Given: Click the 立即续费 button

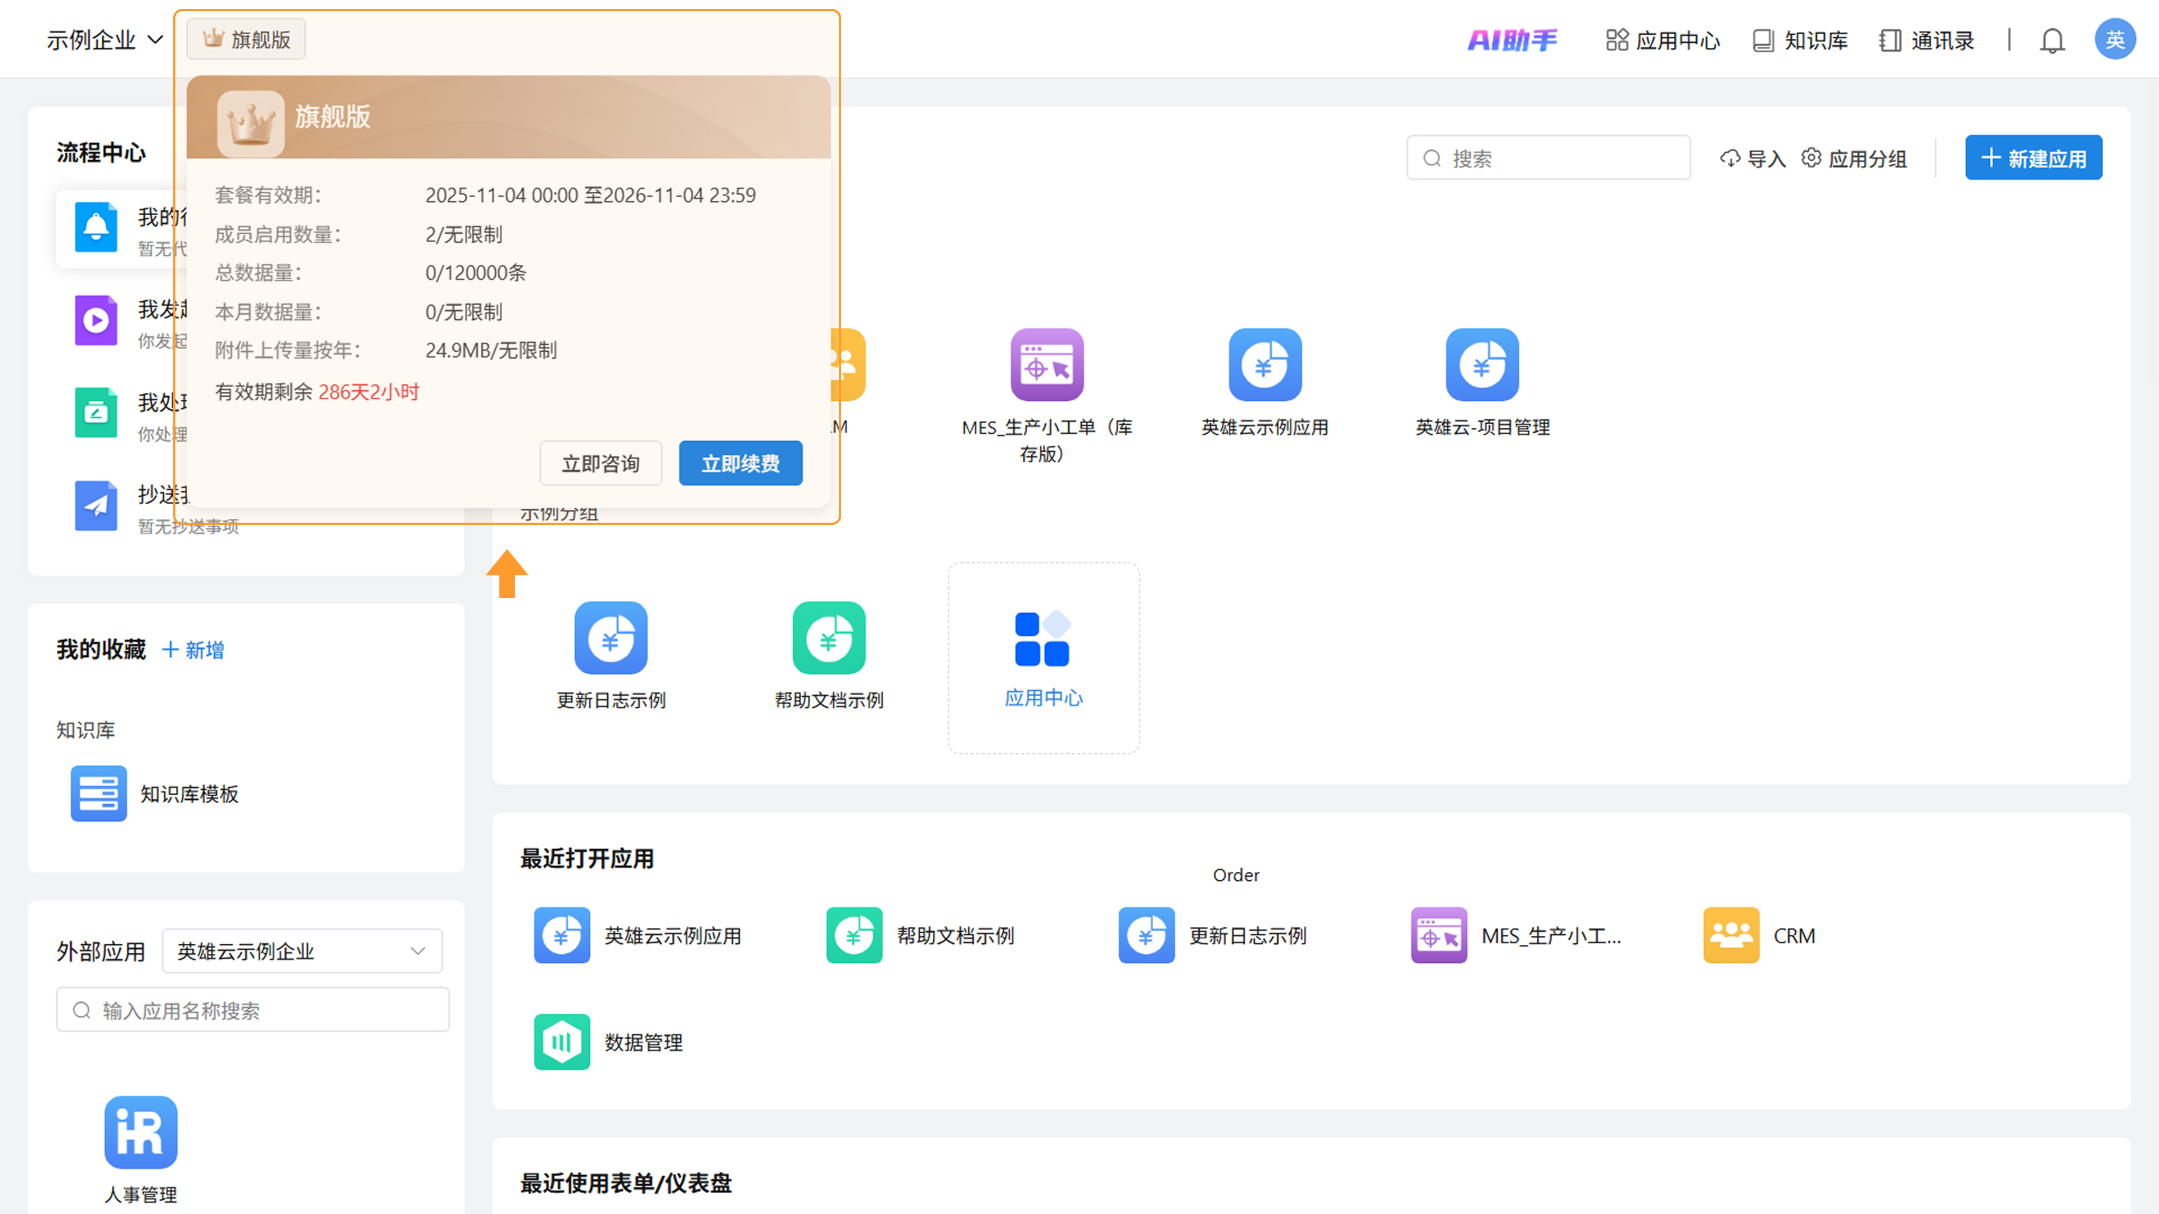Looking at the screenshot, I should pos(740,463).
